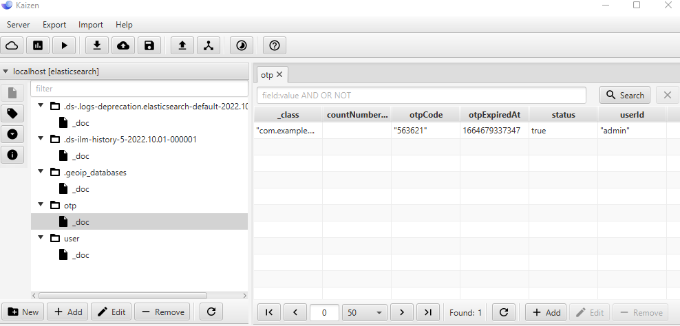Sort by userId column header

click(x=632, y=115)
